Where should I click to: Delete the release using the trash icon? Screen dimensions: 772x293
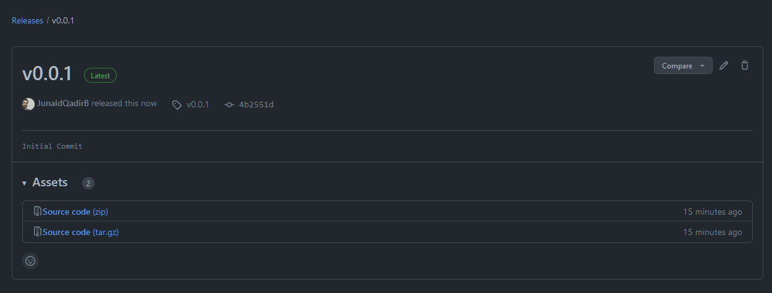[x=745, y=65]
